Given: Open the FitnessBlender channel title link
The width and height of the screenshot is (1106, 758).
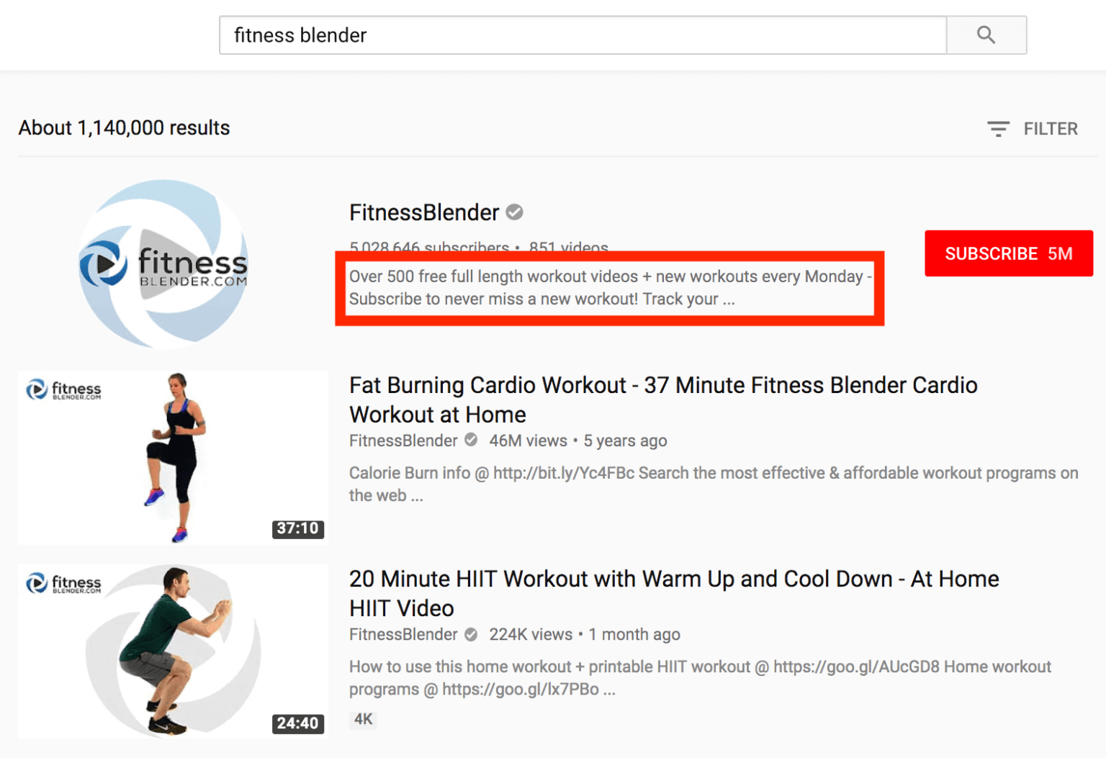Looking at the screenshot, I should coord(424,212).
